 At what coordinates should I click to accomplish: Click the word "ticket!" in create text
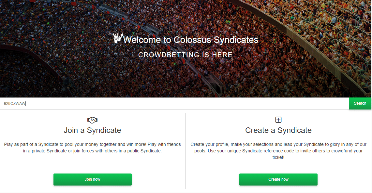tap(278, 157)
